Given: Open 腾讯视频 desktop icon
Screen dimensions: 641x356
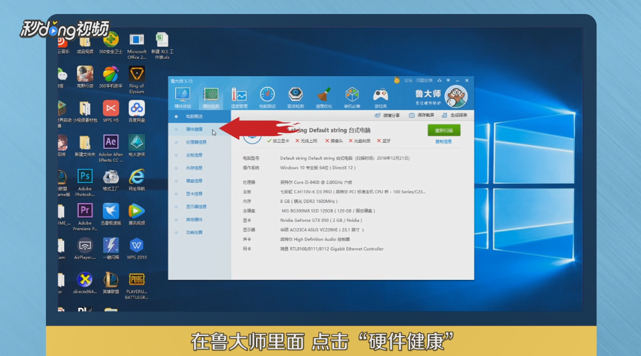Looking at the screenshot, I should click(x=136, y=214).
